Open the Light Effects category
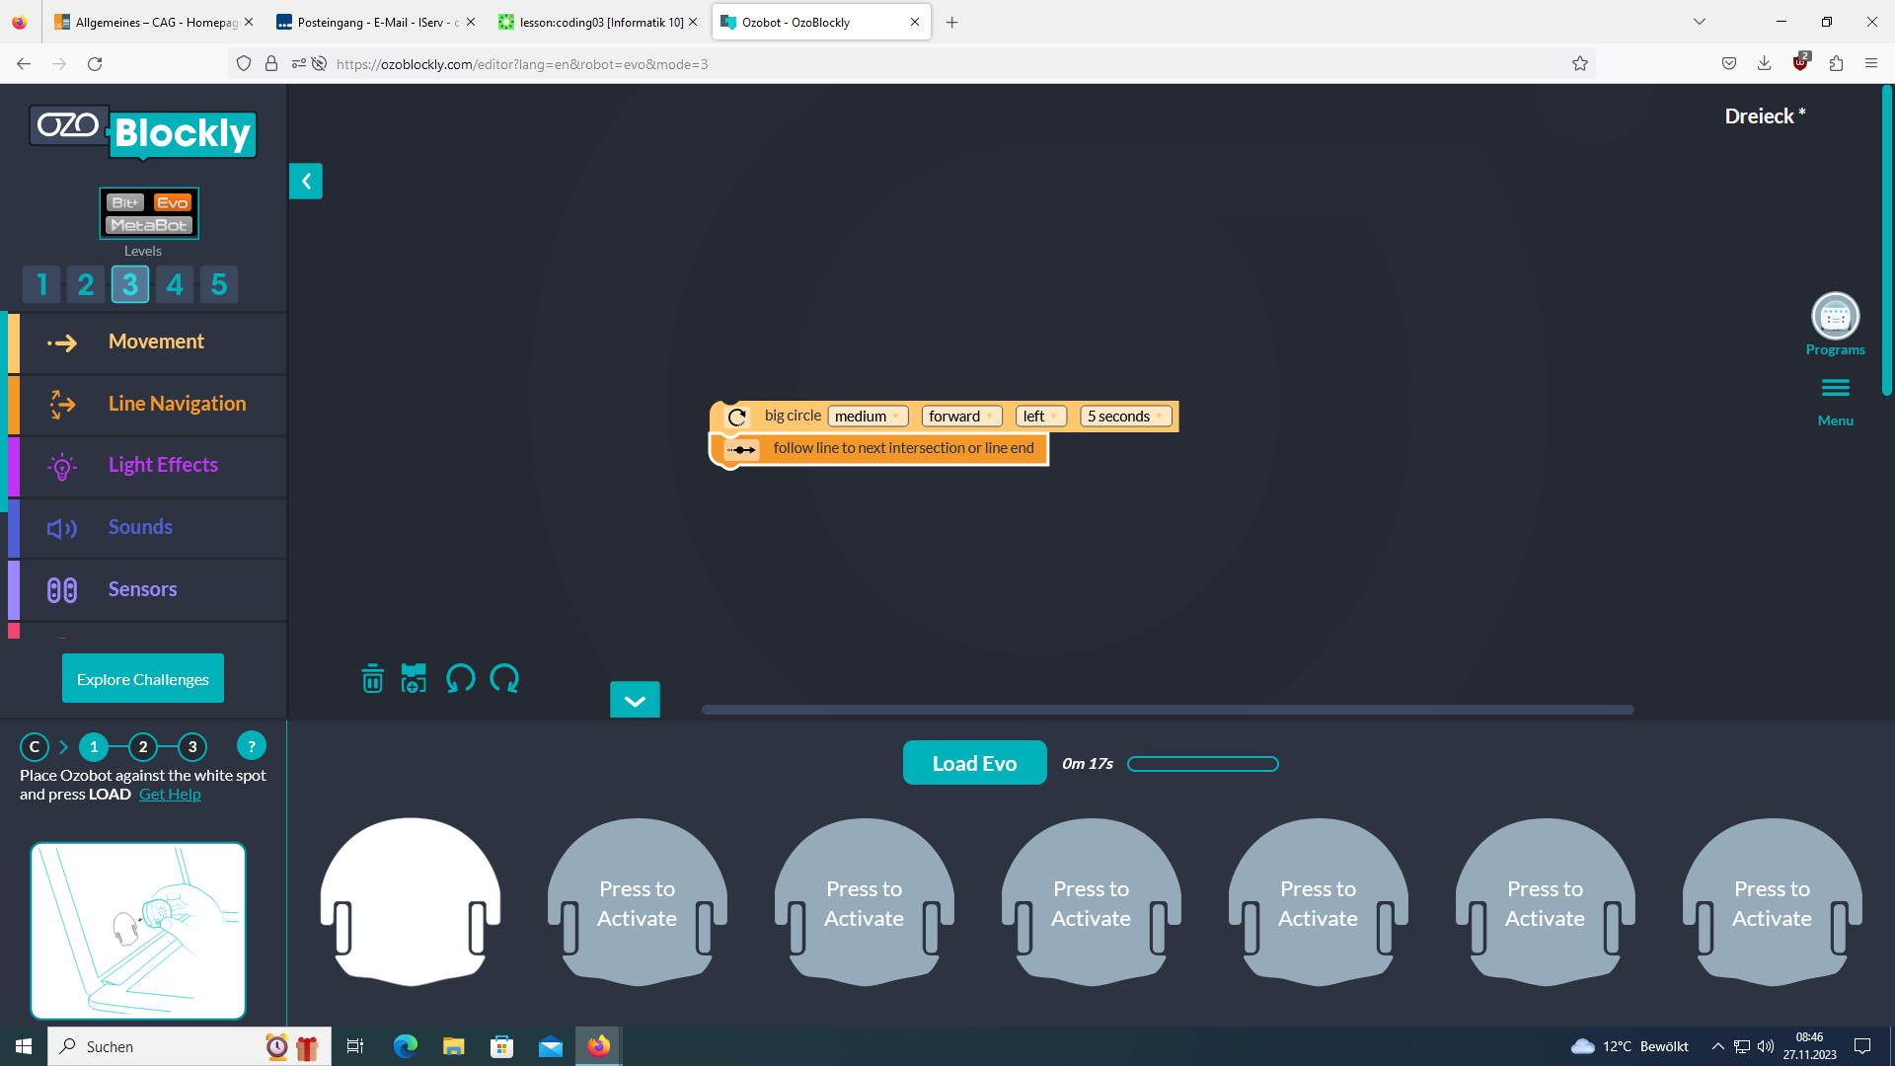 click(163, 466)
